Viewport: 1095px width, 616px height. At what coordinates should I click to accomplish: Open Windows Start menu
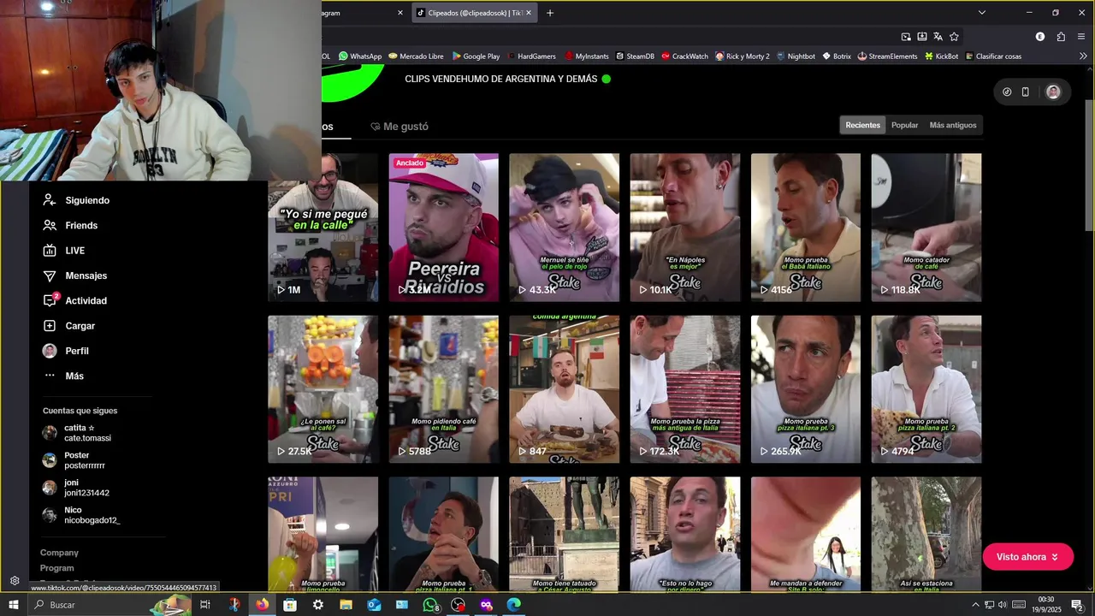point(14,605)
